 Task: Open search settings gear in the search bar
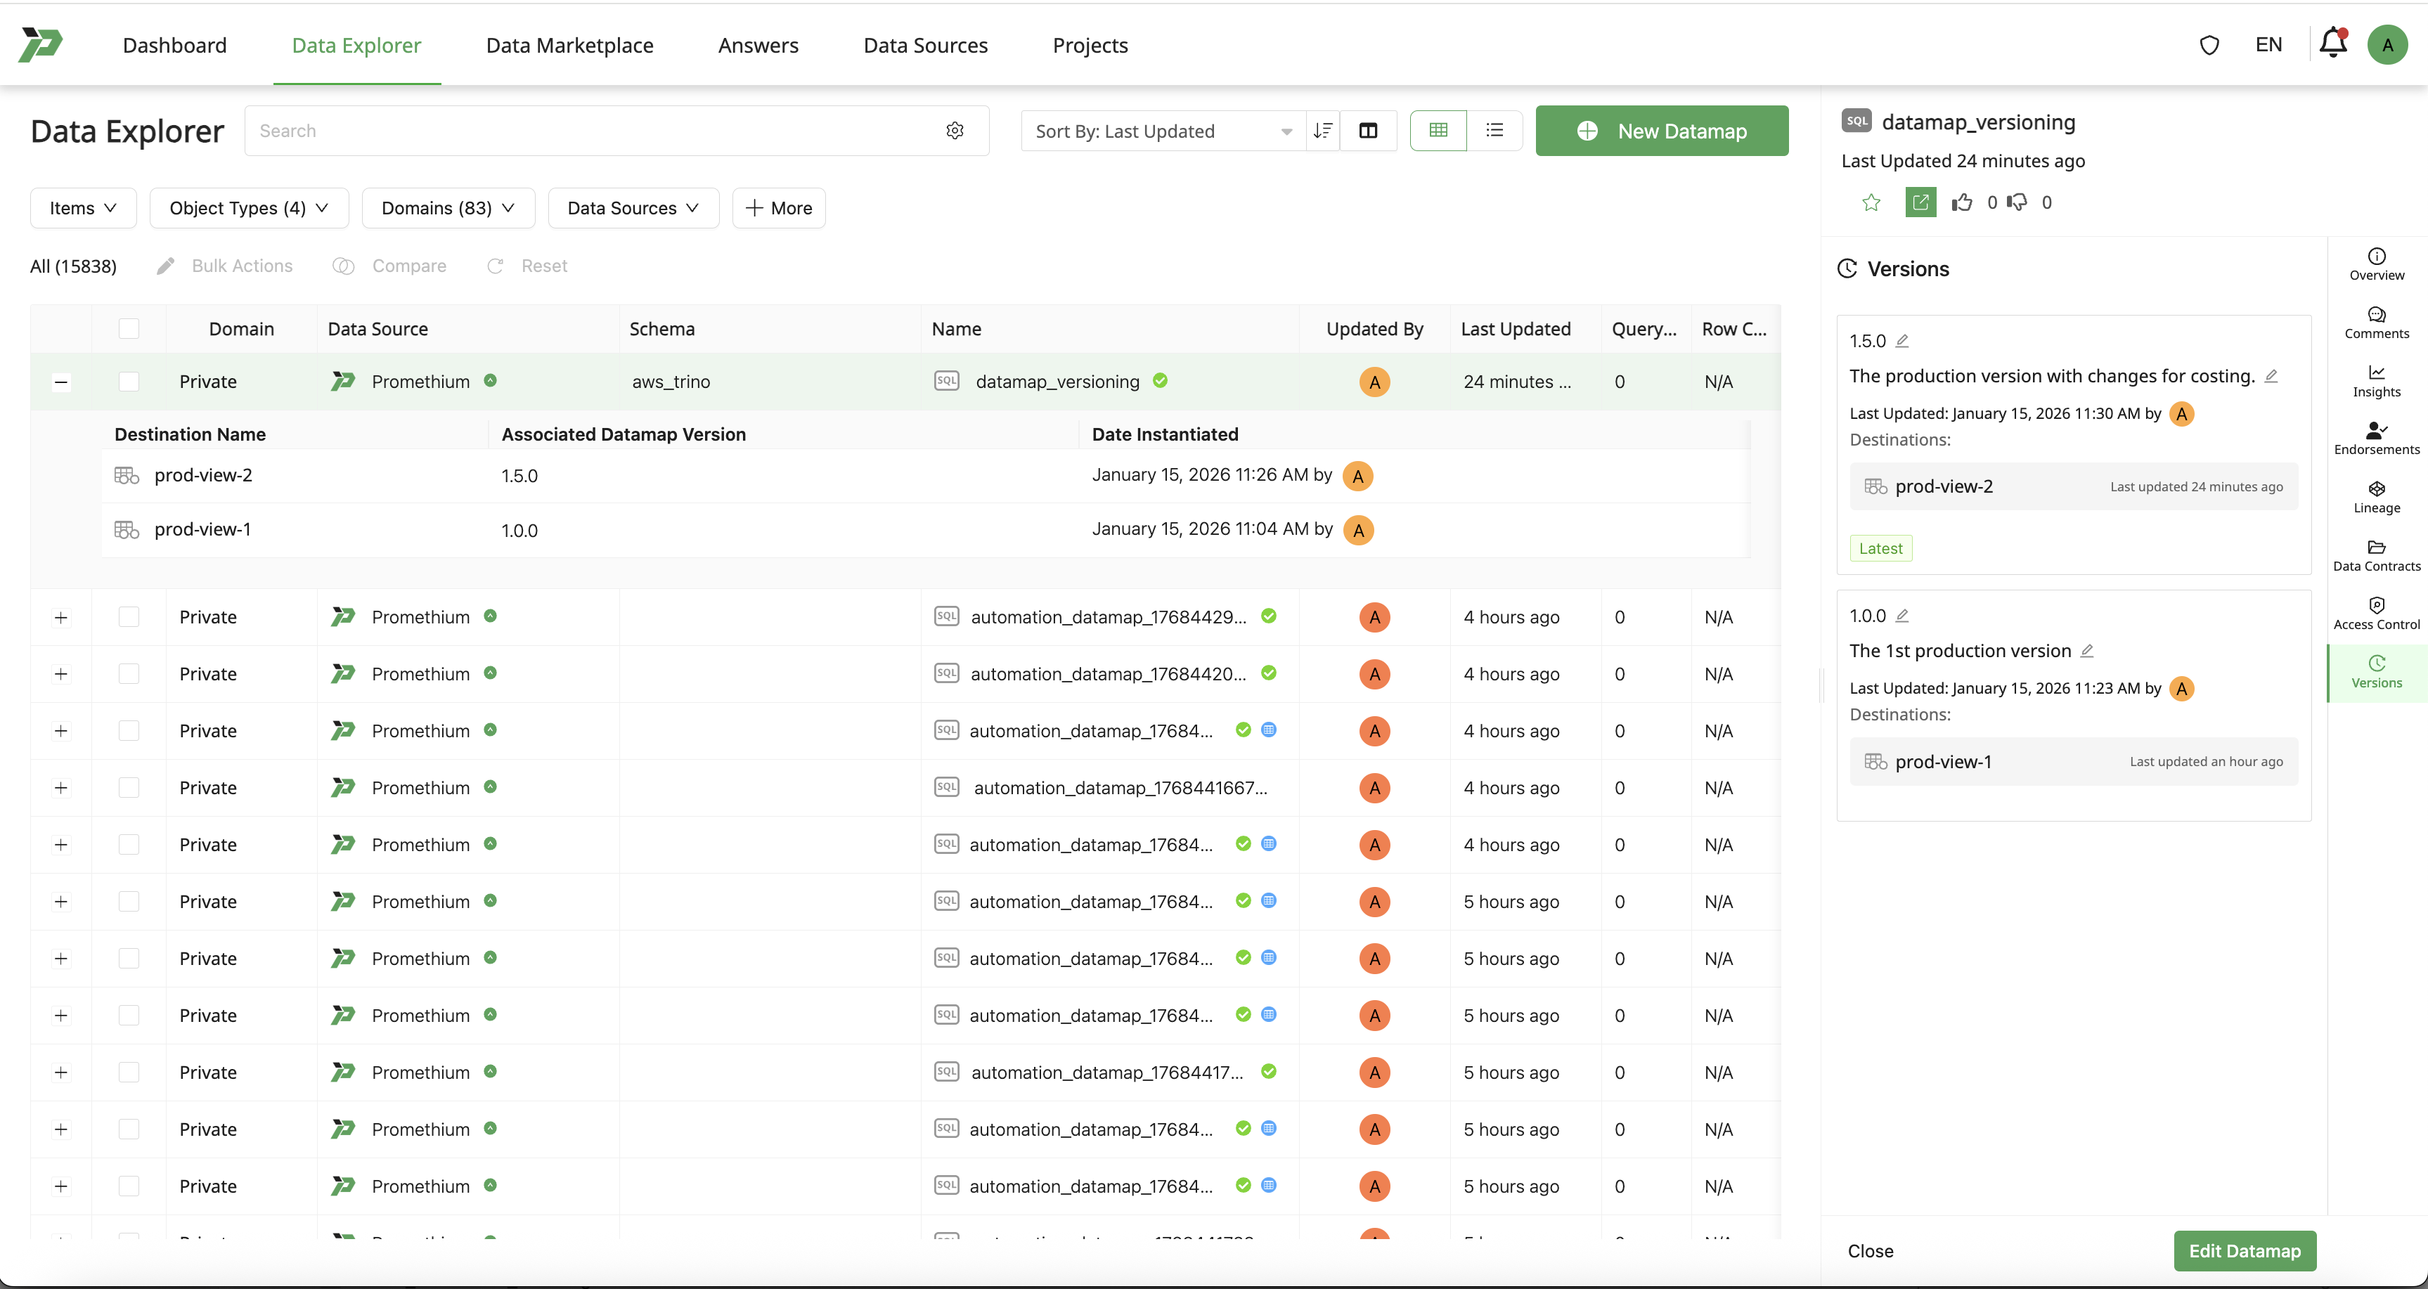tap(955, 130)
